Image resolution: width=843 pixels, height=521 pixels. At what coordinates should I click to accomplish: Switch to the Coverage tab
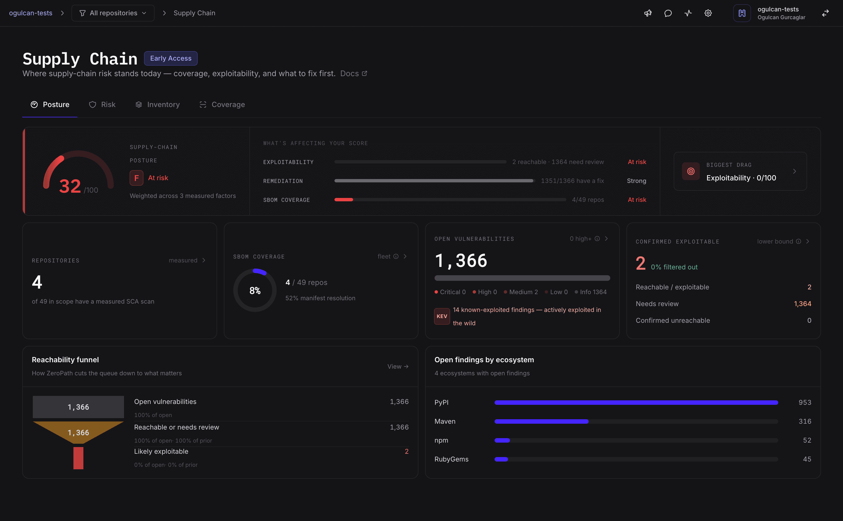coord(222,105)
